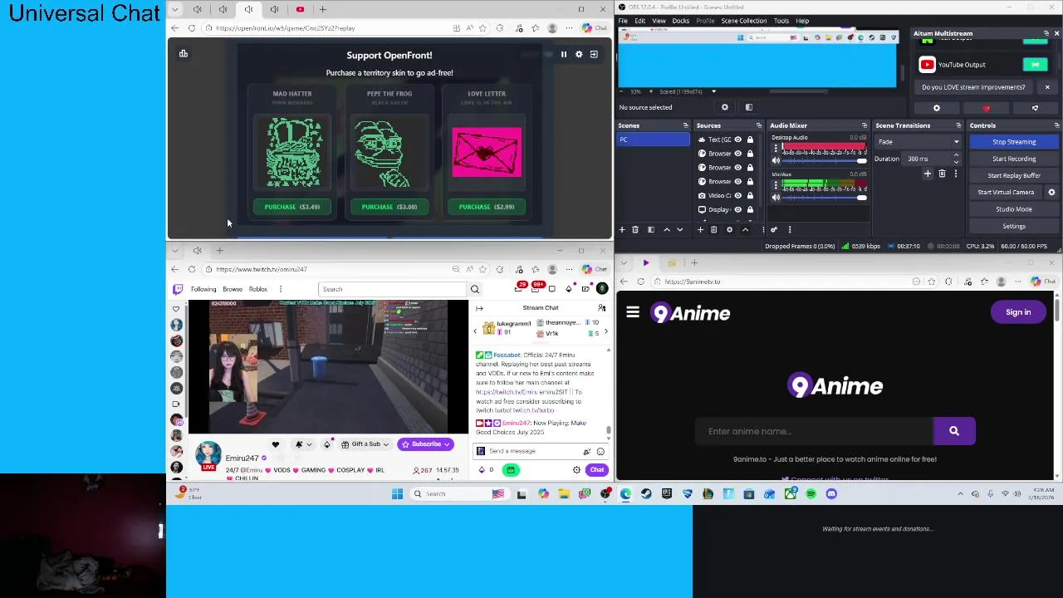Select the Love Letter pink envelope thumbnail

click(x=487, y=152)
